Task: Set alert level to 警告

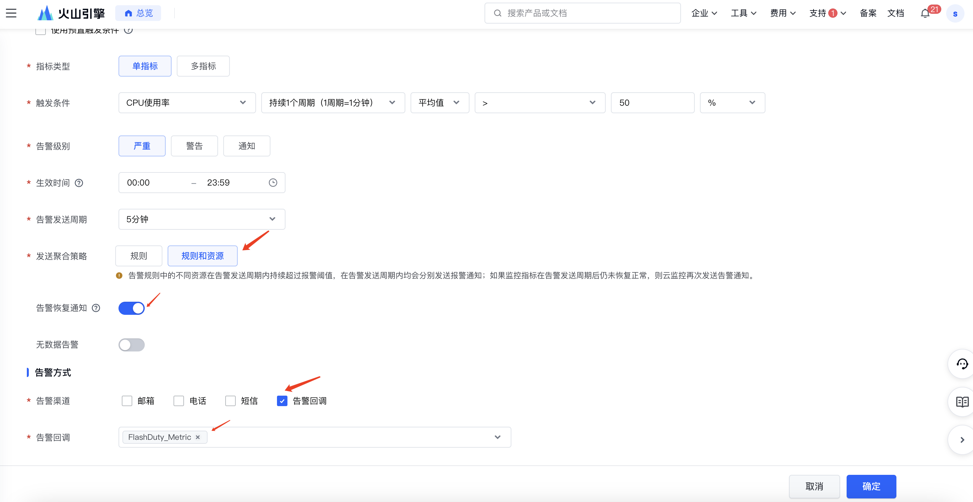Action: tap(194, 146)
